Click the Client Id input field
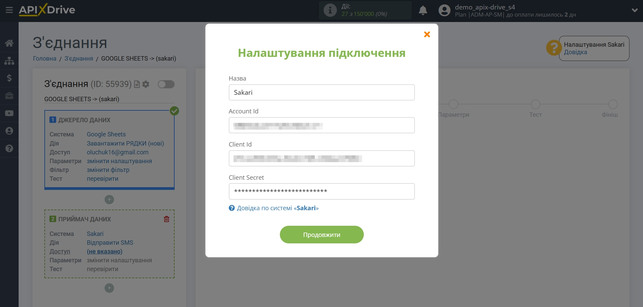643x307 pixels. (322, 158)
